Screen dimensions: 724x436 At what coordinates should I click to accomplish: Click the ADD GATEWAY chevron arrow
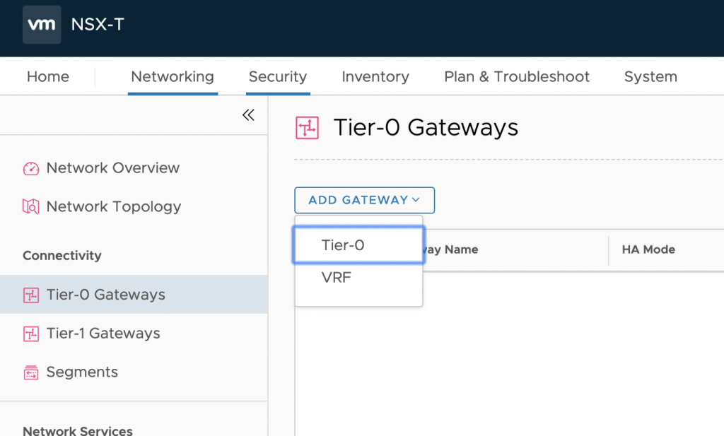416,200
